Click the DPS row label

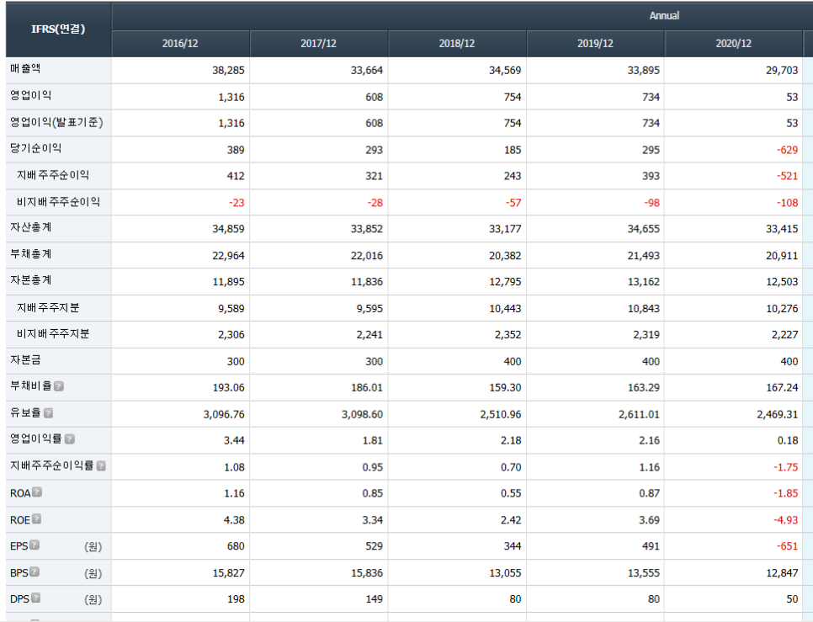[19, 599]
